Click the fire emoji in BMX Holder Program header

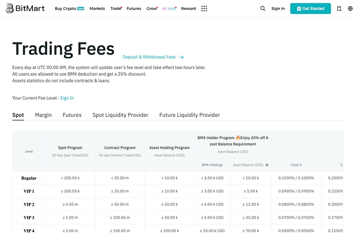tap(238, 137)
